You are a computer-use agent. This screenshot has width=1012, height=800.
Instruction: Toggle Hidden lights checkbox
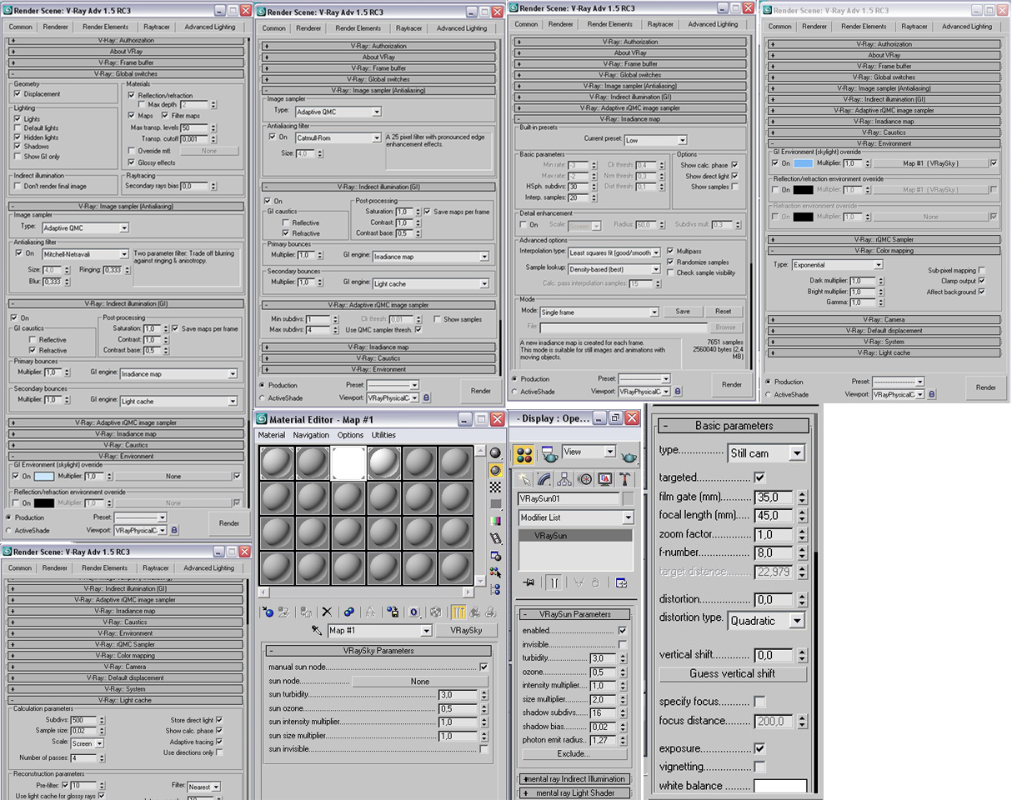pos(18,137)
